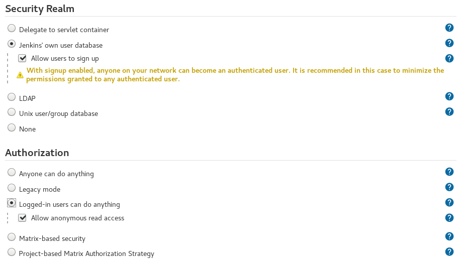The width and height of the screenshot is (458, 261).
Task: Uncheck Allow users to sign up
Action: click(x=22, y=58)
